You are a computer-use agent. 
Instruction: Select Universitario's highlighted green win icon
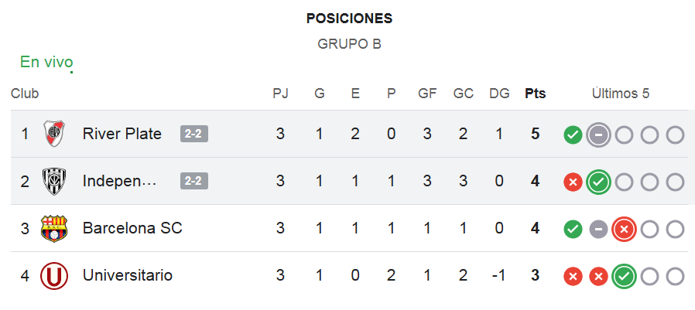click(x=624, y=277)
